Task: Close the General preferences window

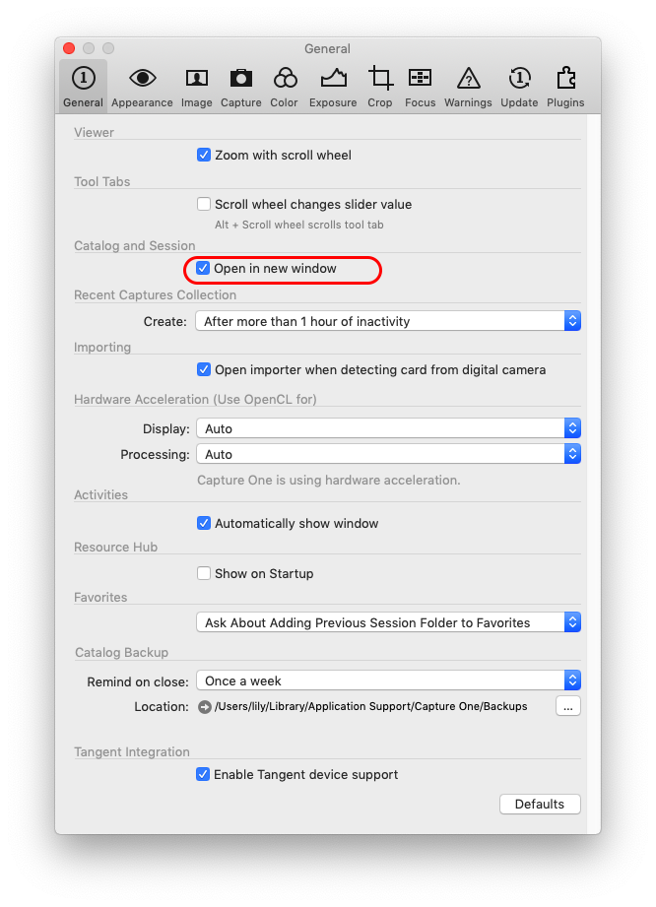Action: coord(69,48)
